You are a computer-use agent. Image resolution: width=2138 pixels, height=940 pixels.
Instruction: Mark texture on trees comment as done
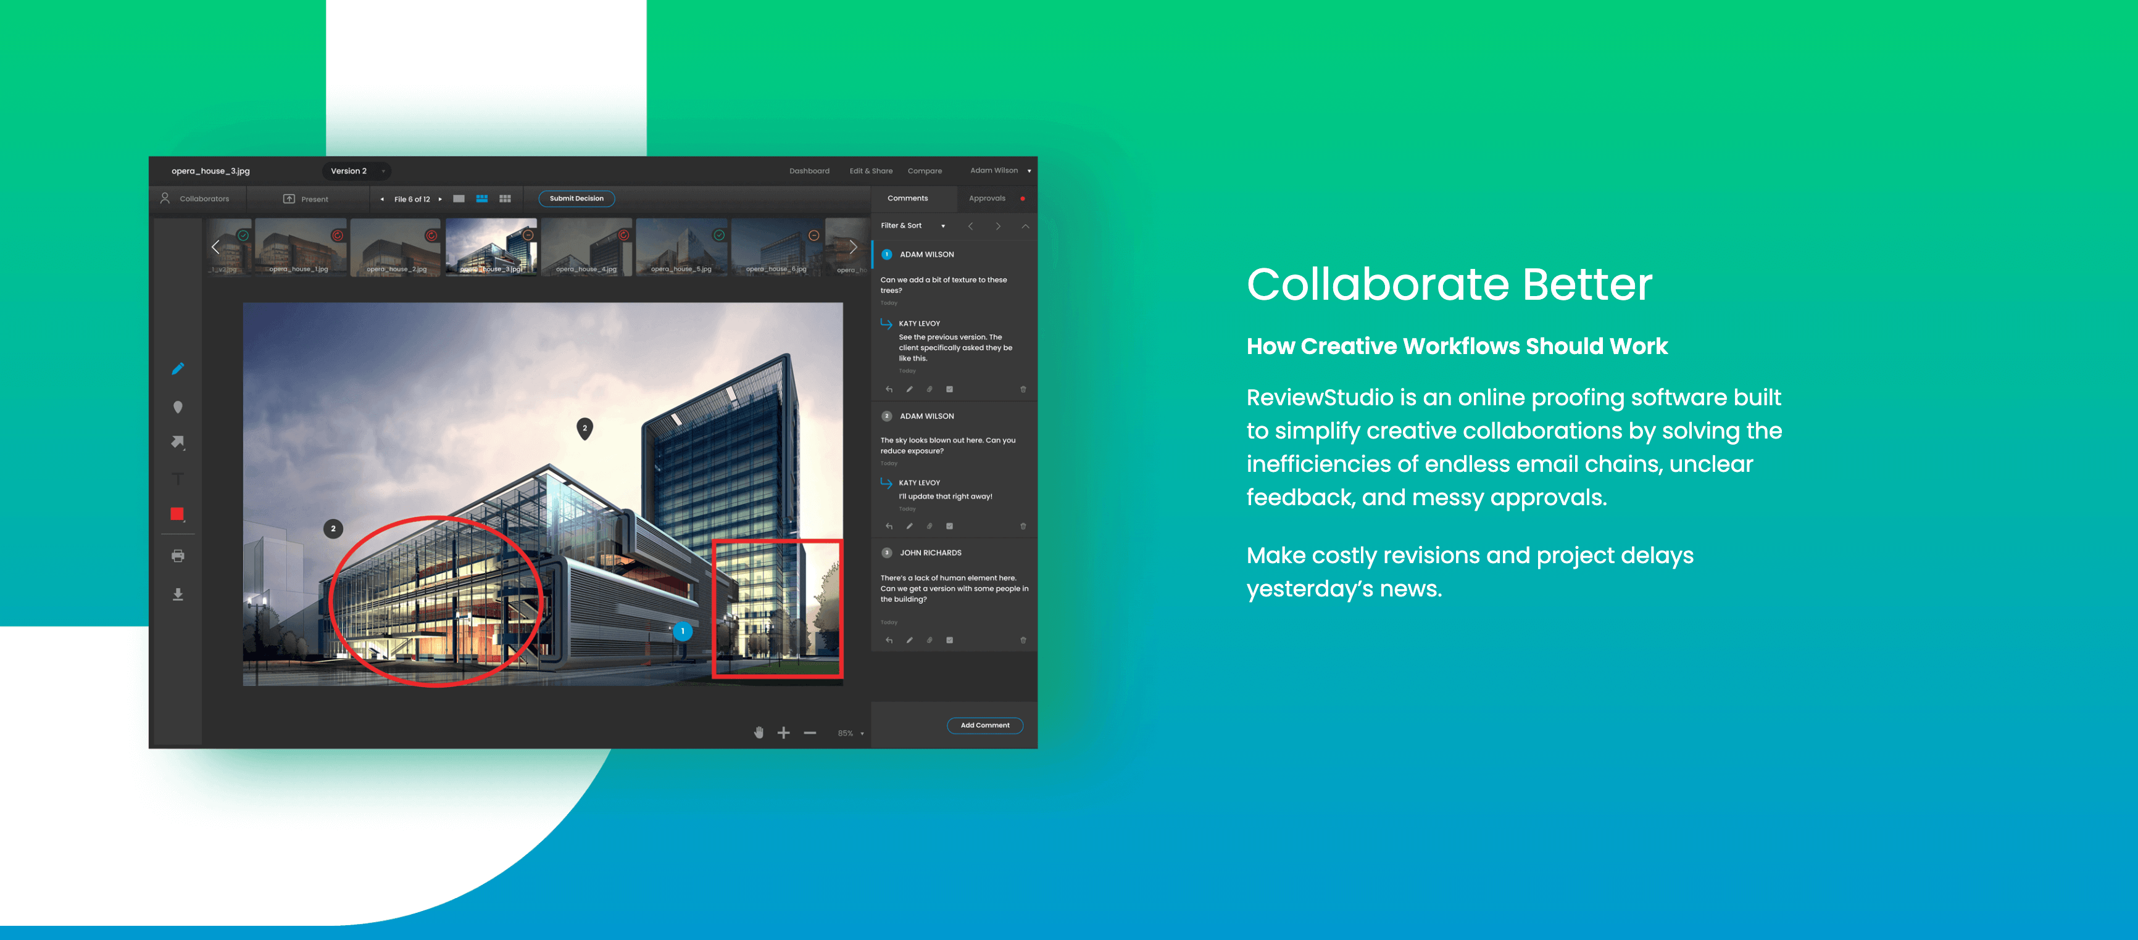pyautogui.click(x=949, y=389)
